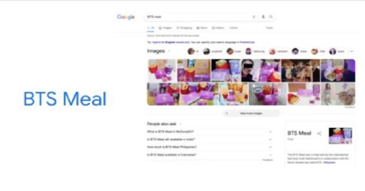Click the View more images button
This screenshot has height=191, width=365.
click(251, 113)
